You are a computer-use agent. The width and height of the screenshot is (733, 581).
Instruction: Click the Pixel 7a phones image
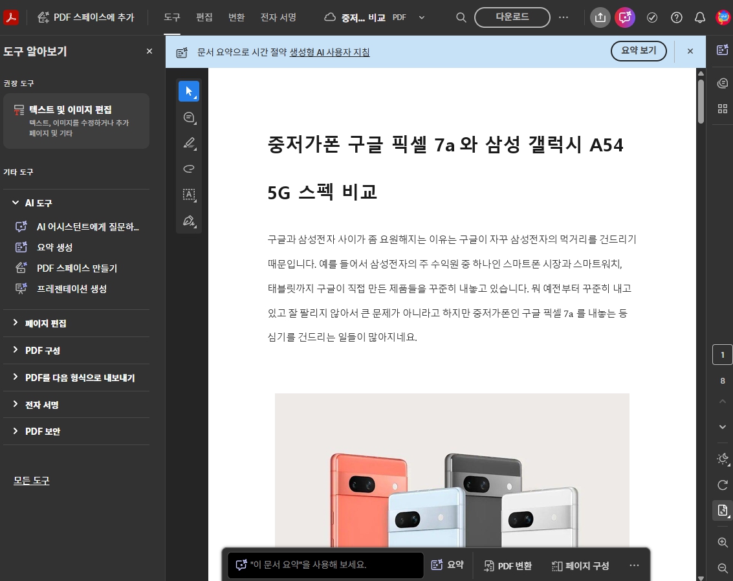tap(452, 470)
